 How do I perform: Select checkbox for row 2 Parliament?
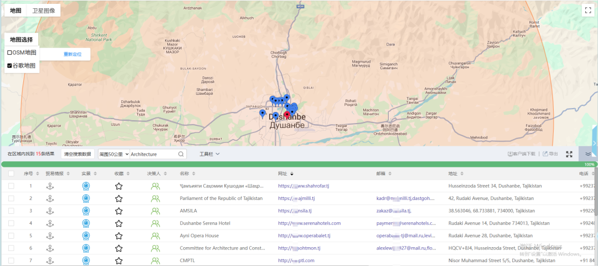[x=11, y=198]
